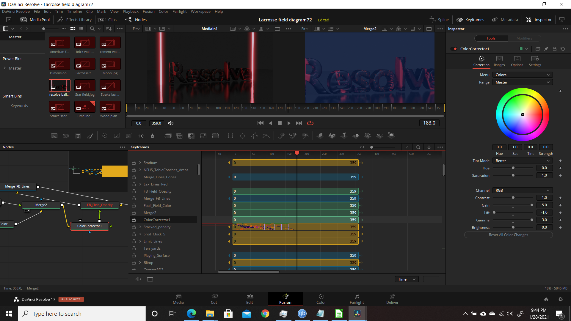Image resolution: width=571 pixels, height=321 pixels.
Task: Add a Color Corrector tool from toolbar
Action: 105,136
